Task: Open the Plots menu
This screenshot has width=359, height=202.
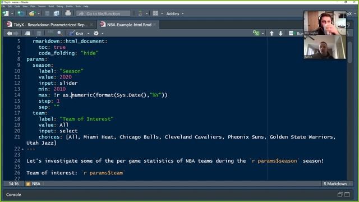Action: coord(33,6)
